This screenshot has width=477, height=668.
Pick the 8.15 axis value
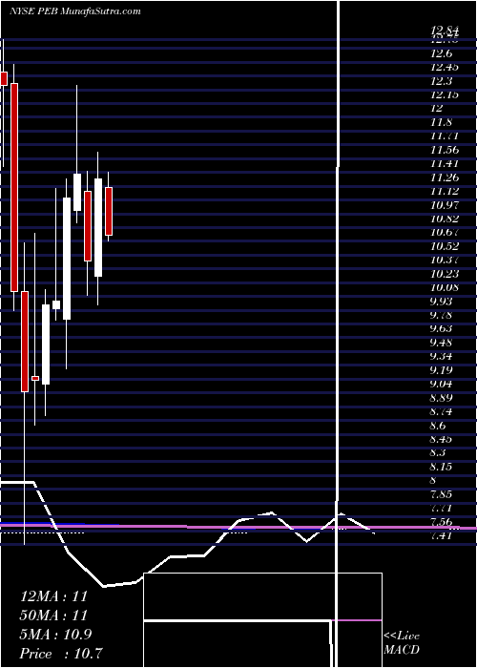(441, 467)
